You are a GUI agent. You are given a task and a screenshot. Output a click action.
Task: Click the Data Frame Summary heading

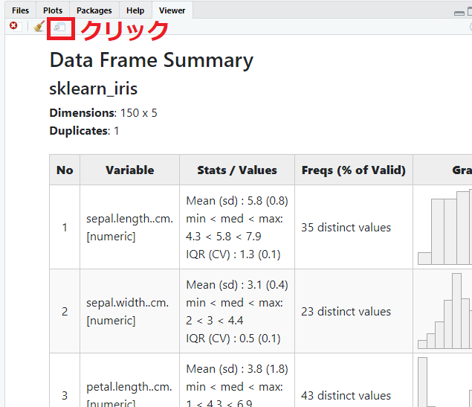tap(151, 60)
